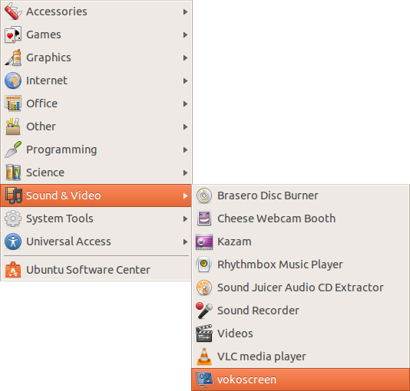
Task: Expand the Graphics submenu arrow
Action: [x=185, y=58]
